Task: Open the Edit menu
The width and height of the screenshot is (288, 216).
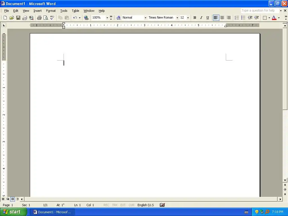Action: coord(16,11)
